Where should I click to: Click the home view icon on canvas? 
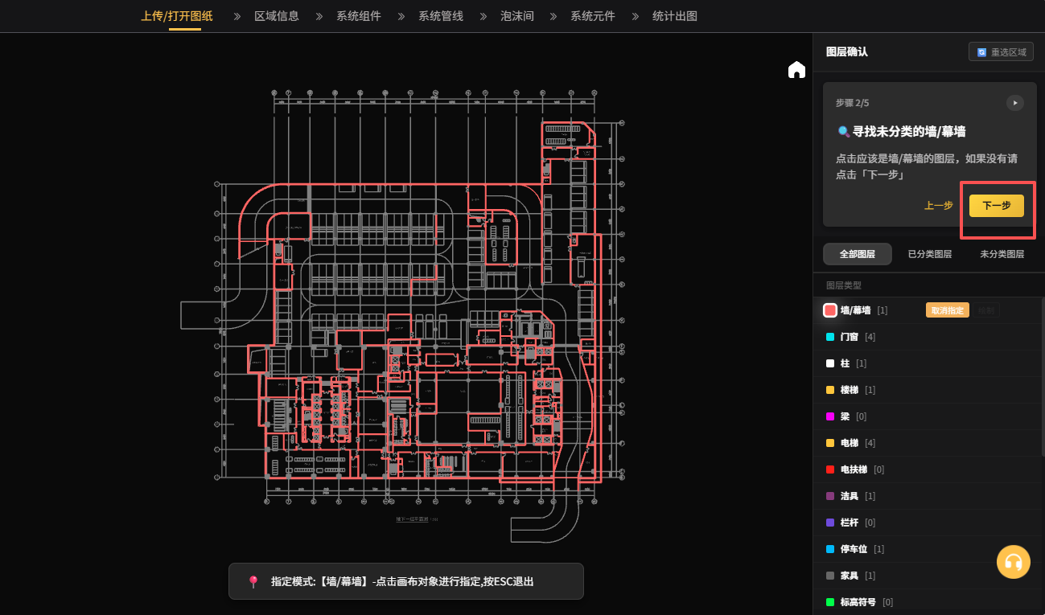coord(796,70)
